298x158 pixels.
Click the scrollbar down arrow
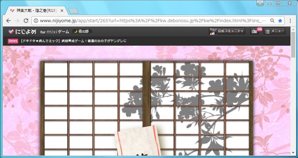click(293, 153)
